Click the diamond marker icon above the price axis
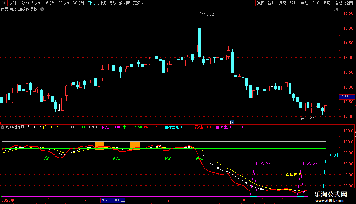 [330, 9]
